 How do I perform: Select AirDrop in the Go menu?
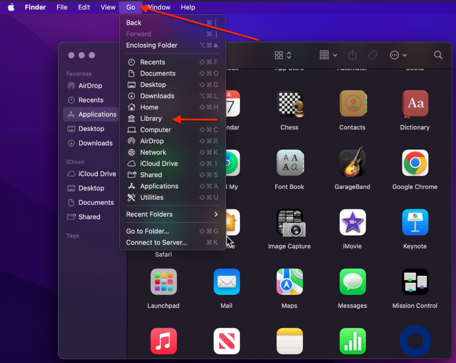pyautogui.click(x=172, y=141)
